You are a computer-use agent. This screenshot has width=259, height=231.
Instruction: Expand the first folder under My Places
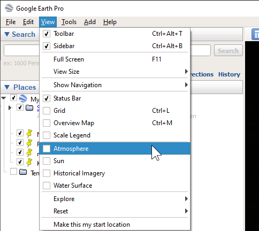(10, 107)
